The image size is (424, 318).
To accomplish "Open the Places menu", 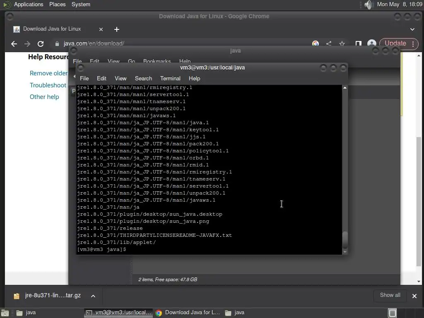I will coord(57,4).
